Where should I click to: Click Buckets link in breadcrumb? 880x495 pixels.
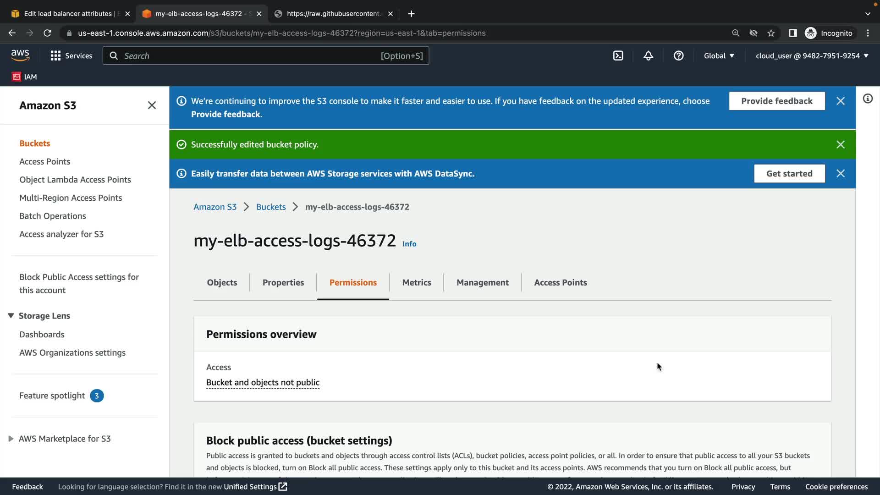(x=271, y=207)
